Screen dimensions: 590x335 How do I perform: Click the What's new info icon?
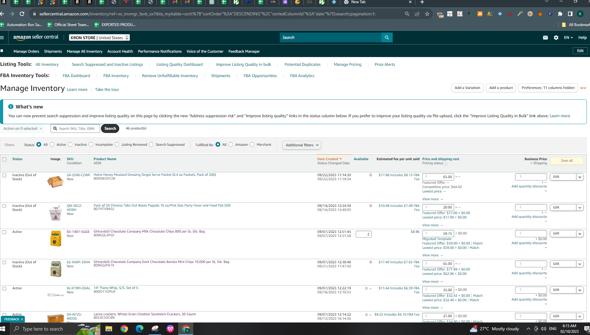click(11, 107)
